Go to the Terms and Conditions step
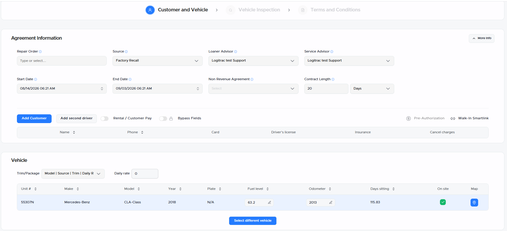 (335, 10)
